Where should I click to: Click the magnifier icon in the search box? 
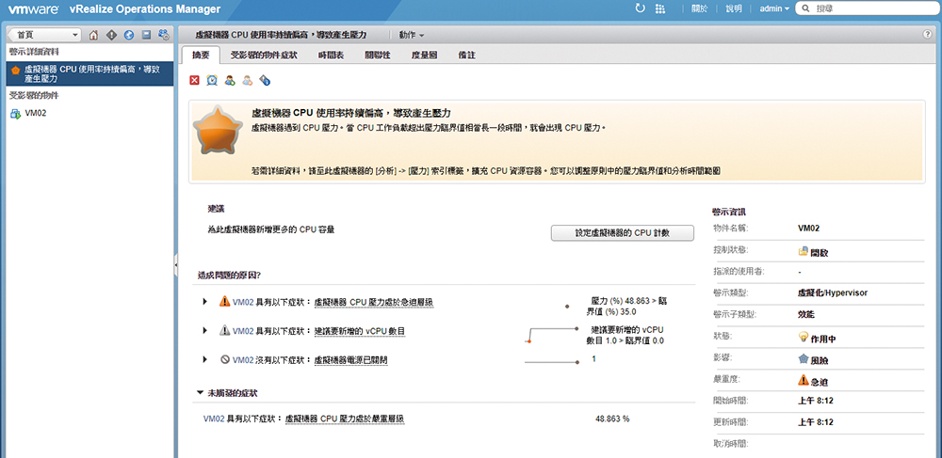tap(805, 8)
